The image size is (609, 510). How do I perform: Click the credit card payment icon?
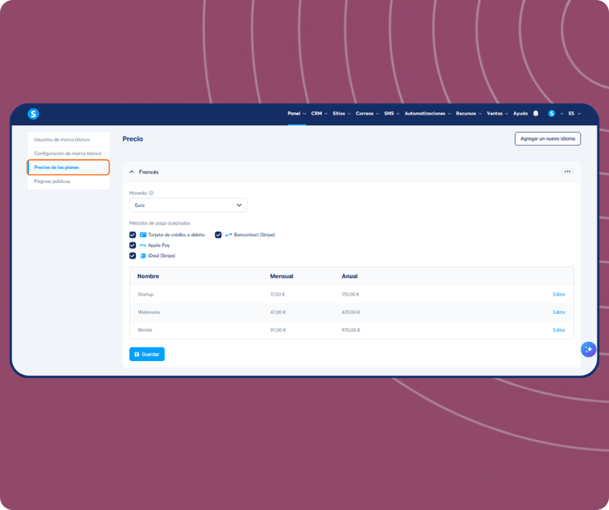click(143, 235)
